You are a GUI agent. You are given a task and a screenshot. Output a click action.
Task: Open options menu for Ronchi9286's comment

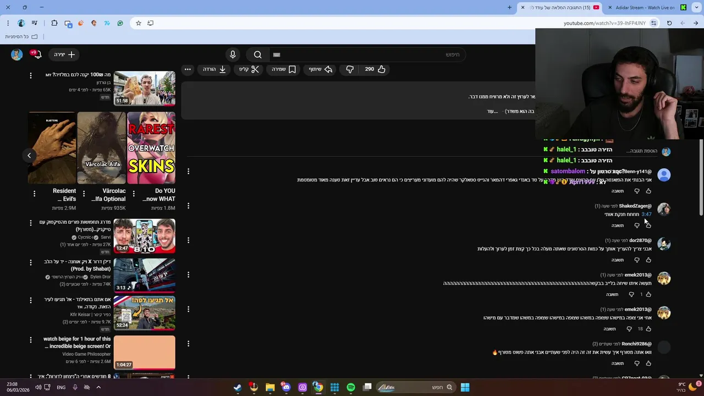[x=188, y=344]
